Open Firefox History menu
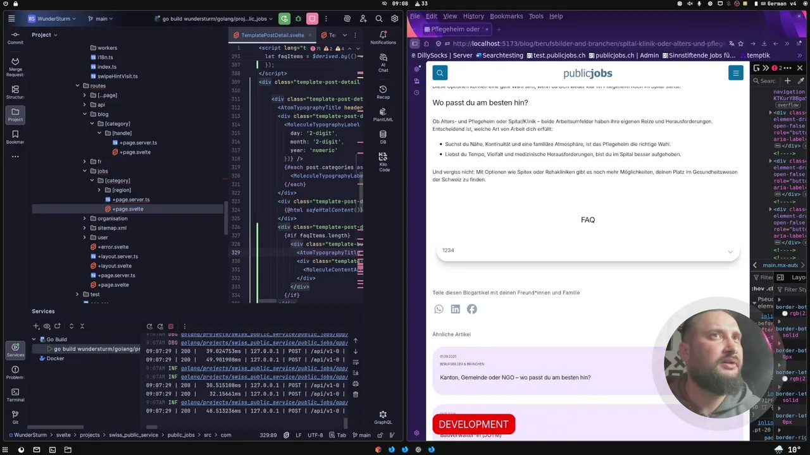The image size is (810, 455). coord(473,16)
